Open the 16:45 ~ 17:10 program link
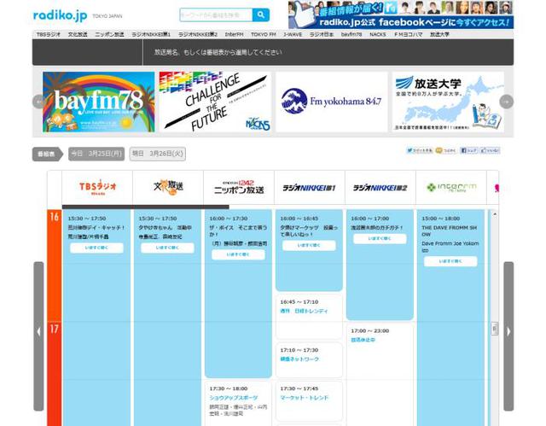This screenshot has width=546, height=426. 304,311
